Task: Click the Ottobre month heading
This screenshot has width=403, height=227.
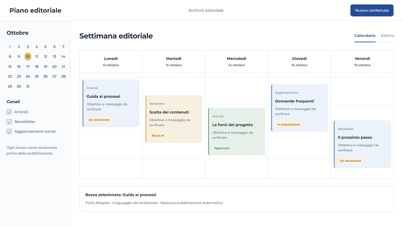Action: [18, 33]
